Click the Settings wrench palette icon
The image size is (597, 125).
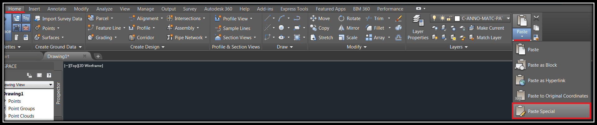(26, 18)
